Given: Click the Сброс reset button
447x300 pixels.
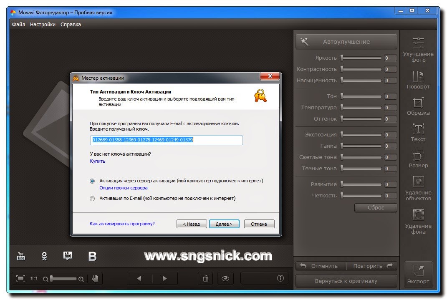Looking at the screenshot, I should pyautogui.click(x=376, y=208).
